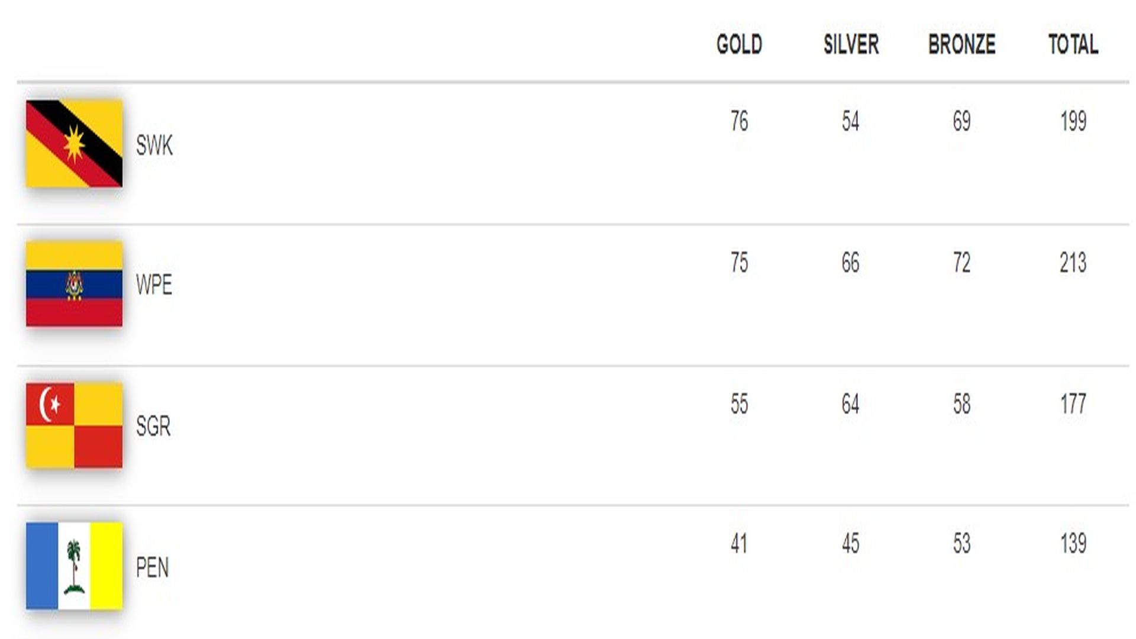Click SWK total medal count 199
Image resolution: width=1136 pixels, height=639 pixels.
[x=1073, y=121]
